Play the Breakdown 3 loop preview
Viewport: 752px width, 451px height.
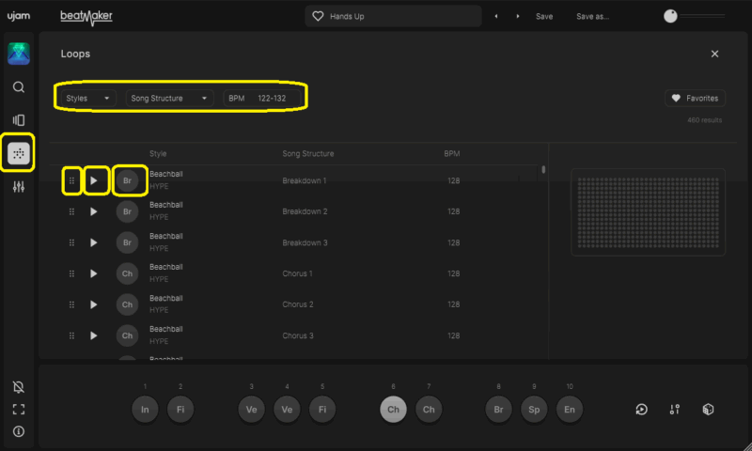(x=93, y=242)
